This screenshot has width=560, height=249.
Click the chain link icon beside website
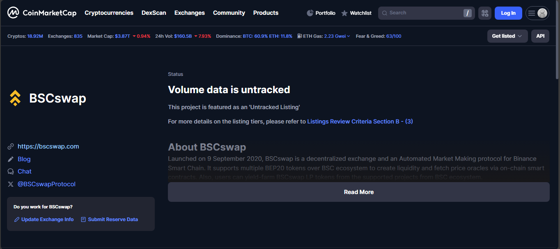coord(11,146)
